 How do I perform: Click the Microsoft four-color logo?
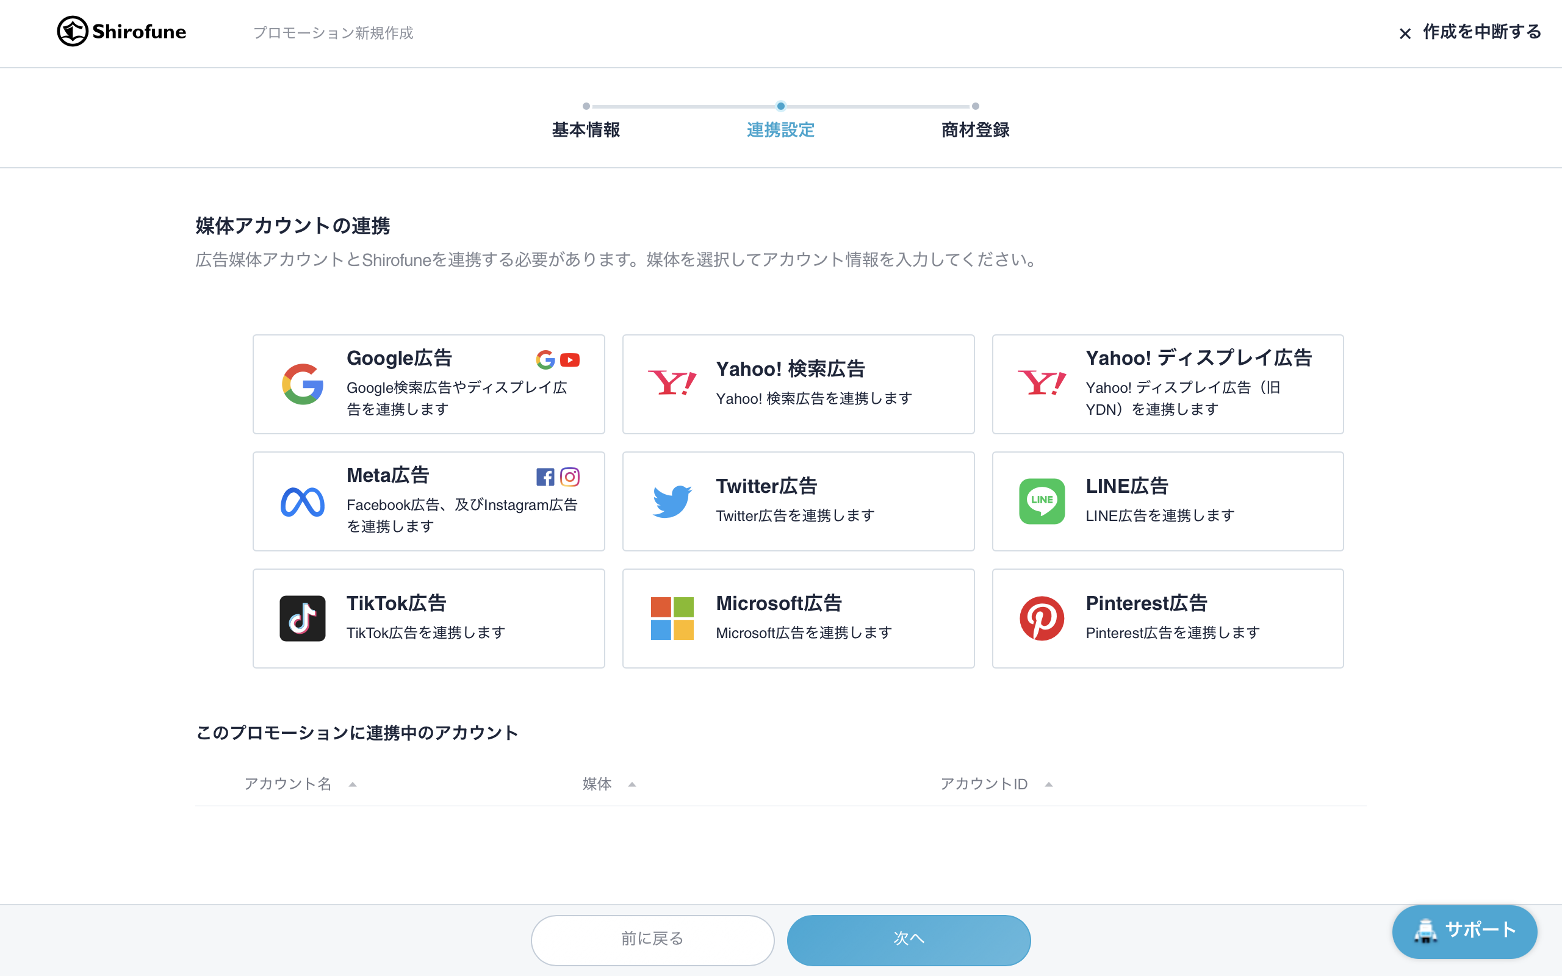[672, 619]
